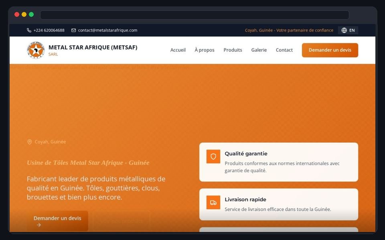Click 'Produits conformes aux normes internationales' description
Image resolution: width=385 pixels, height=240 pixels.
tap(282, 167)
